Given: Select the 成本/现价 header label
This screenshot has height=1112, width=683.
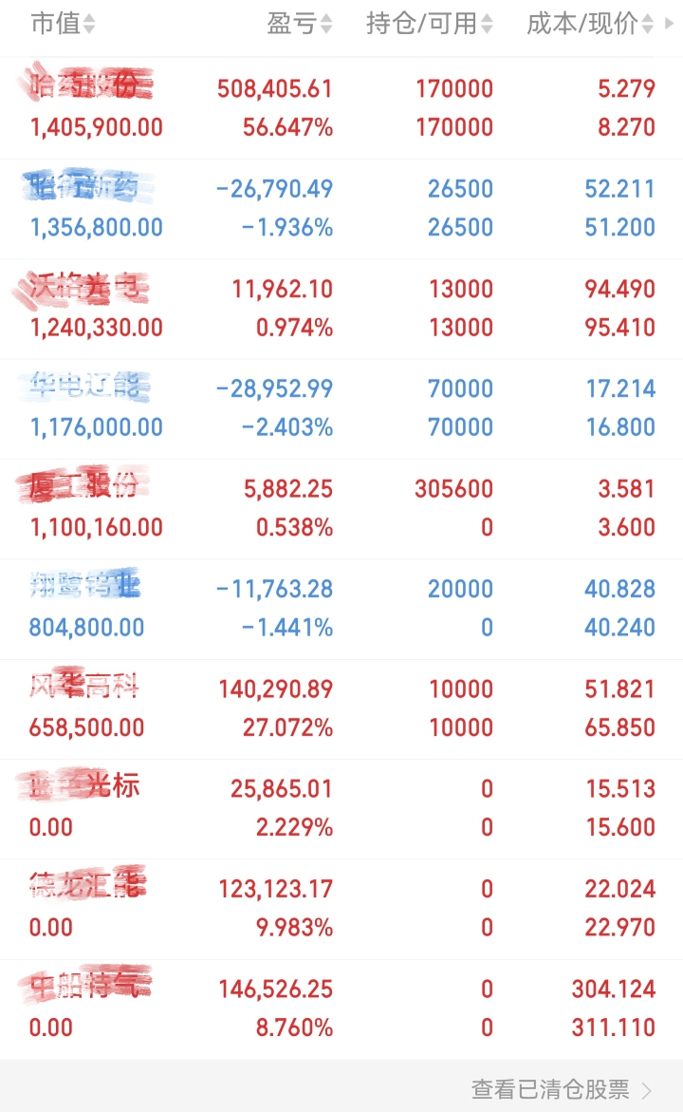Looking at the screenshot, I should tap(581, 24).
